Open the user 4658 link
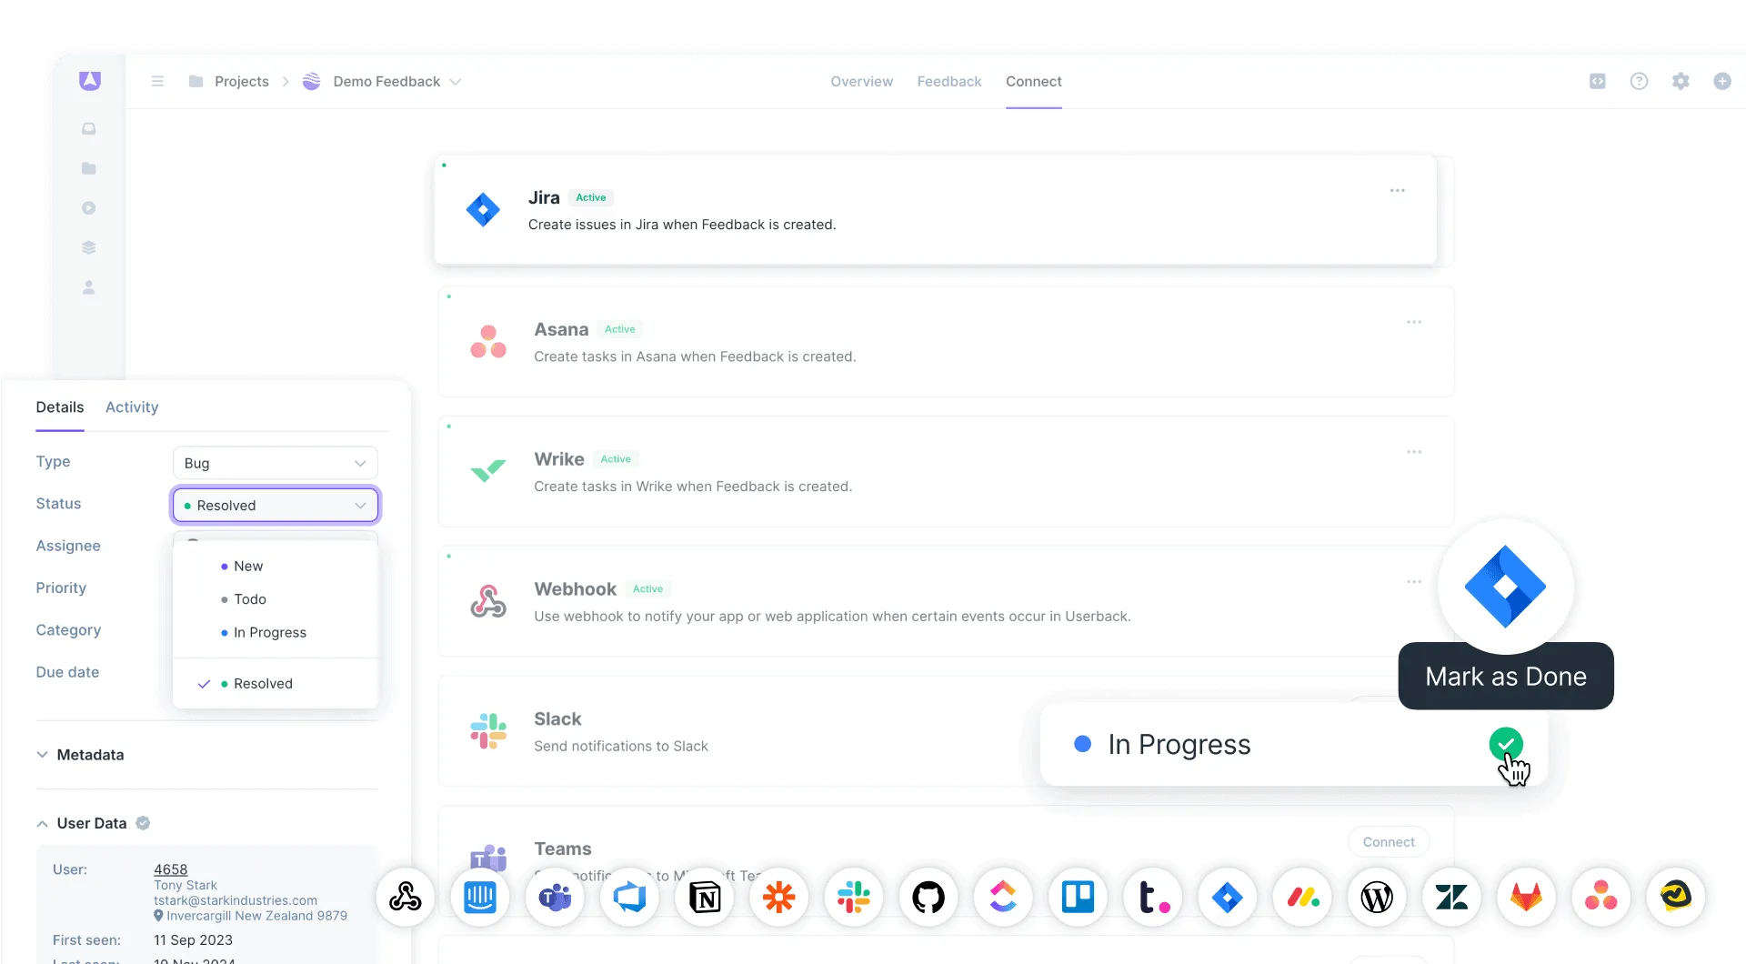Viewport: 1746px width, 964px height. 170,869
